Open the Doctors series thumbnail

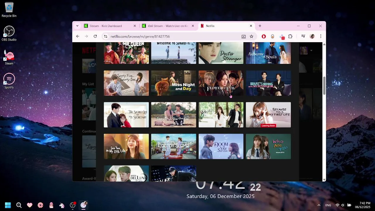(221, 115)
